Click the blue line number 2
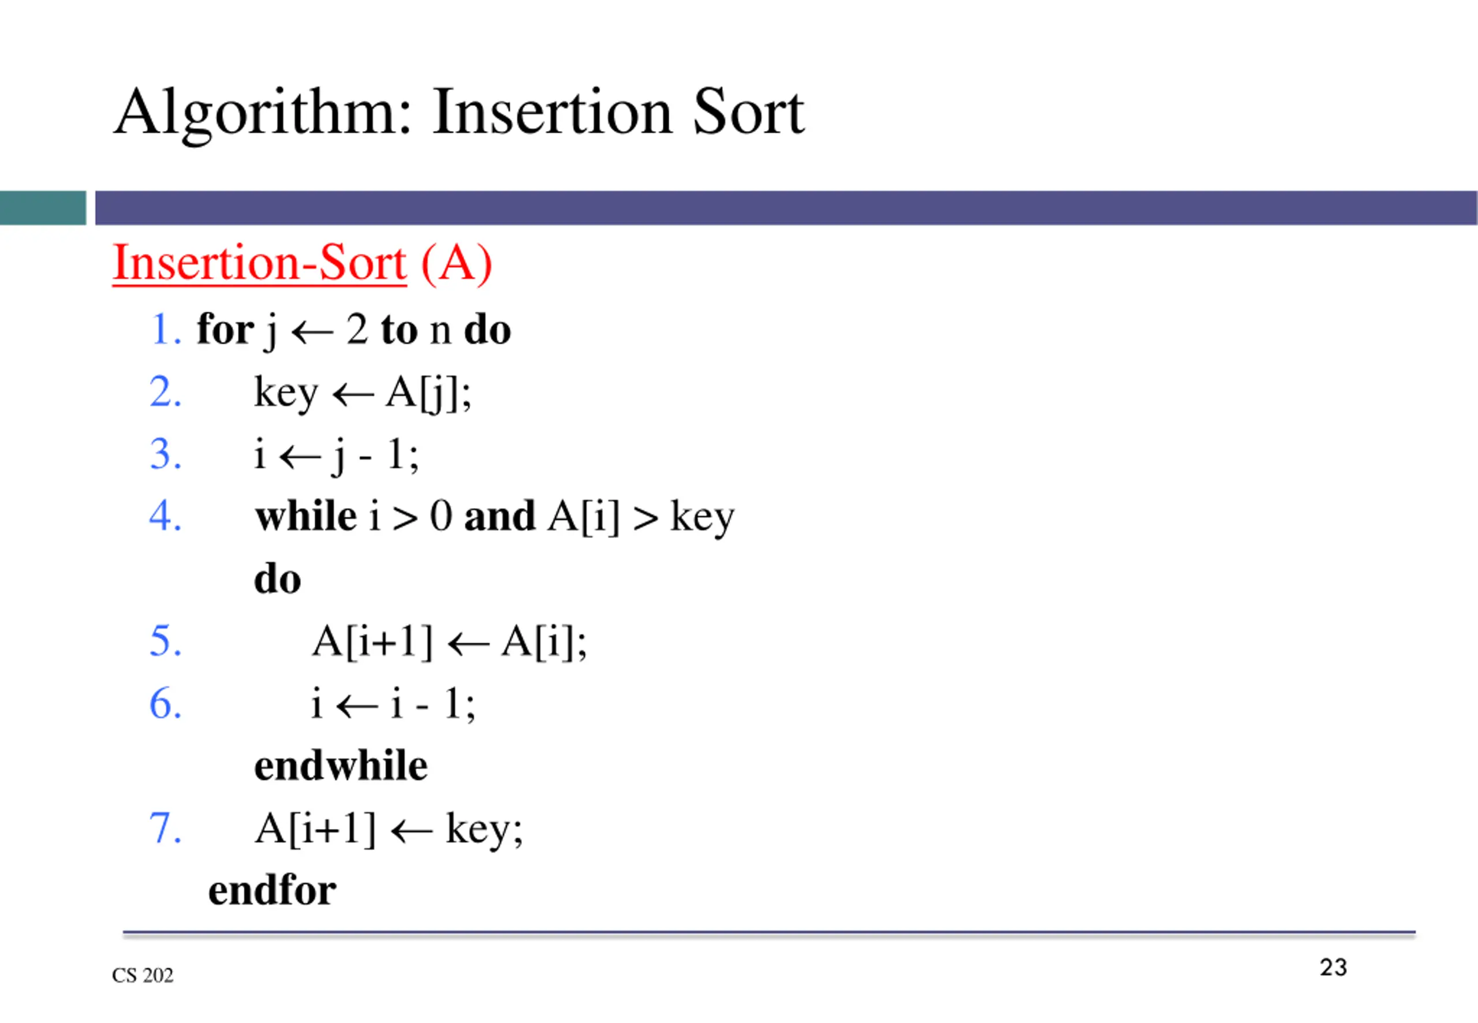Image resolution: width=1478 pixels, height=1023 pixels. [x=165, y=391]
